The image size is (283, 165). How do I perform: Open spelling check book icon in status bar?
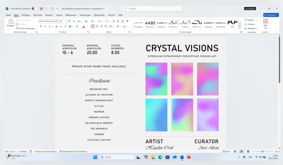pyautogui.click(x=31, y=151)
